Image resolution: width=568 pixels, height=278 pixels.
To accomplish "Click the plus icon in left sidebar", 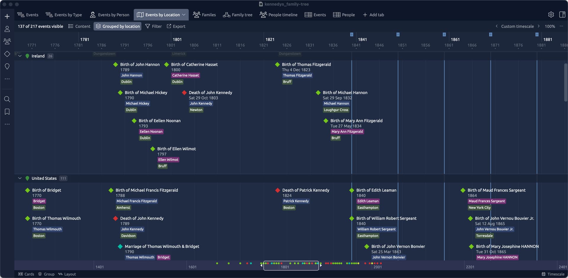I will [x=7, y=16].
